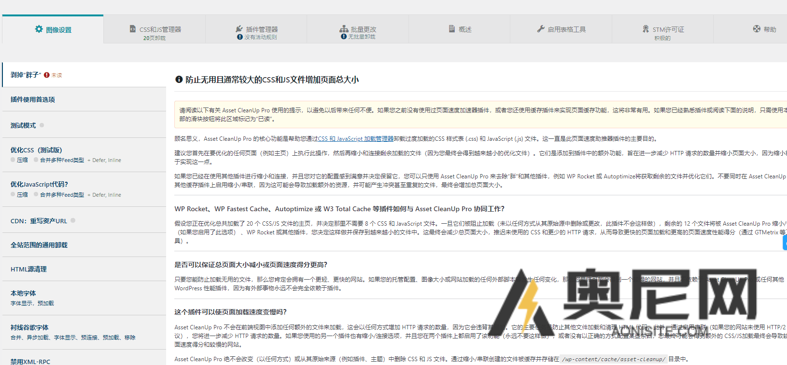This screenshot has height=365, width=787.
Task: Click 20页卸载 under CSS和JS管理器
Action: coord(155,38)
